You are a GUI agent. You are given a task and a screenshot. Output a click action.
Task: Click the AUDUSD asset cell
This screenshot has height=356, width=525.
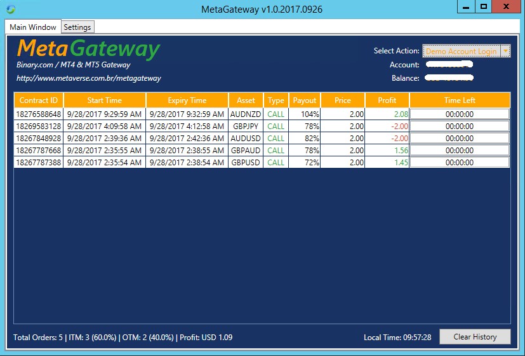(246, 139)
